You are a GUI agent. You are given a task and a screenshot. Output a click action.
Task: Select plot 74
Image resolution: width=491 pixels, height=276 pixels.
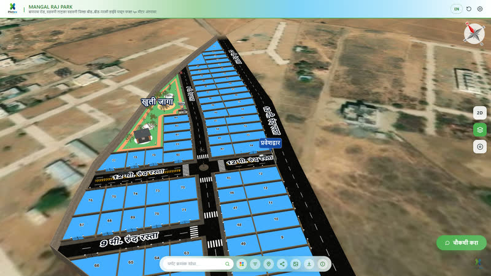(135, 194)
